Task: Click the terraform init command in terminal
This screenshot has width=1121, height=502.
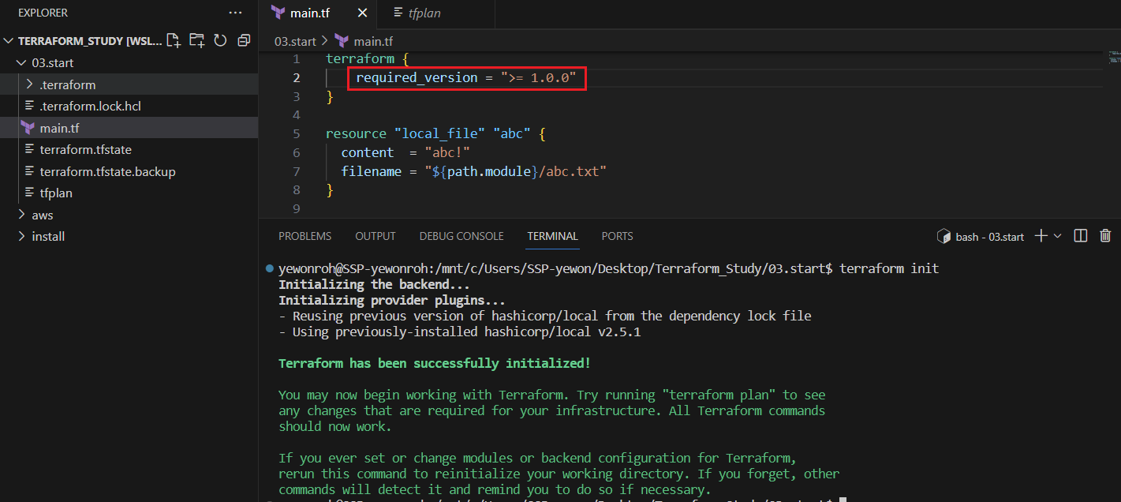Action: tap(889, 268)
